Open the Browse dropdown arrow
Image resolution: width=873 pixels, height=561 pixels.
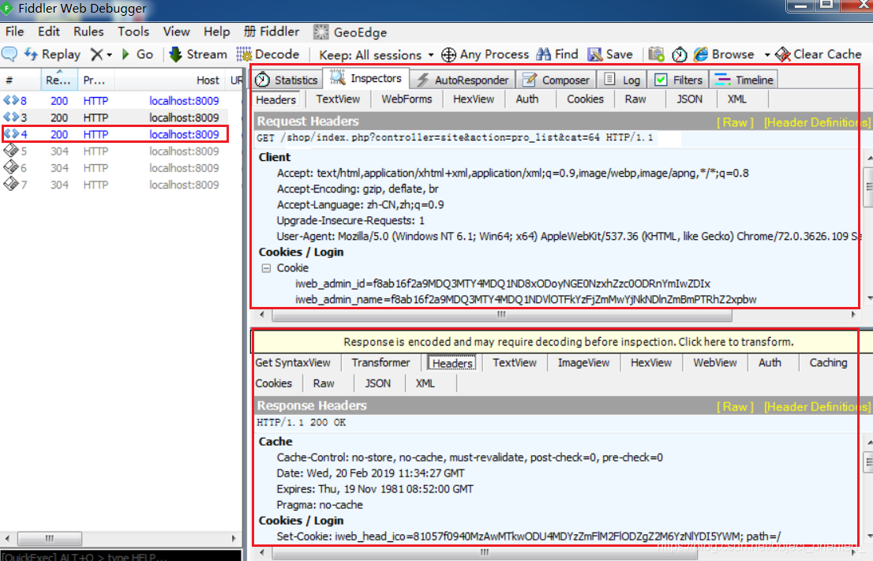(766, 54)
